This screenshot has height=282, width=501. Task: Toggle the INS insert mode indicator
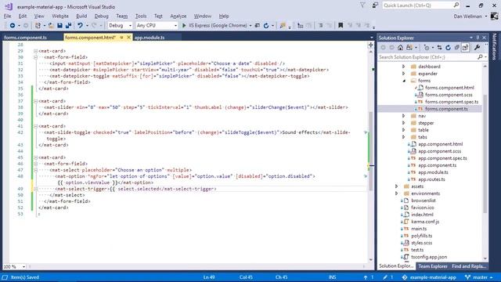332,277
